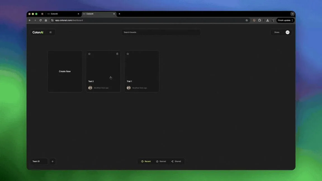The image size is (322, 181).
Task: Select the Team 01 workspace
Action: coord(39,161)
